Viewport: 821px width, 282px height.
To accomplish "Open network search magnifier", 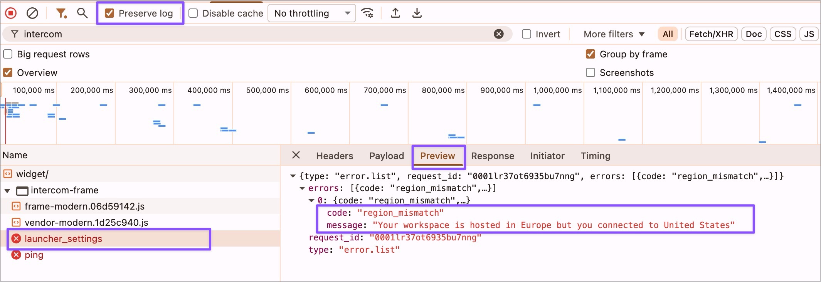I will click(x=82, y=13).
